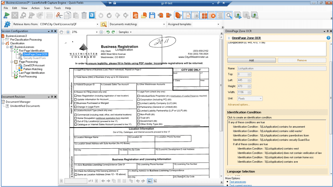Select the 'contains pawnbrokers licen' identification condition

[x=271, y=136]
